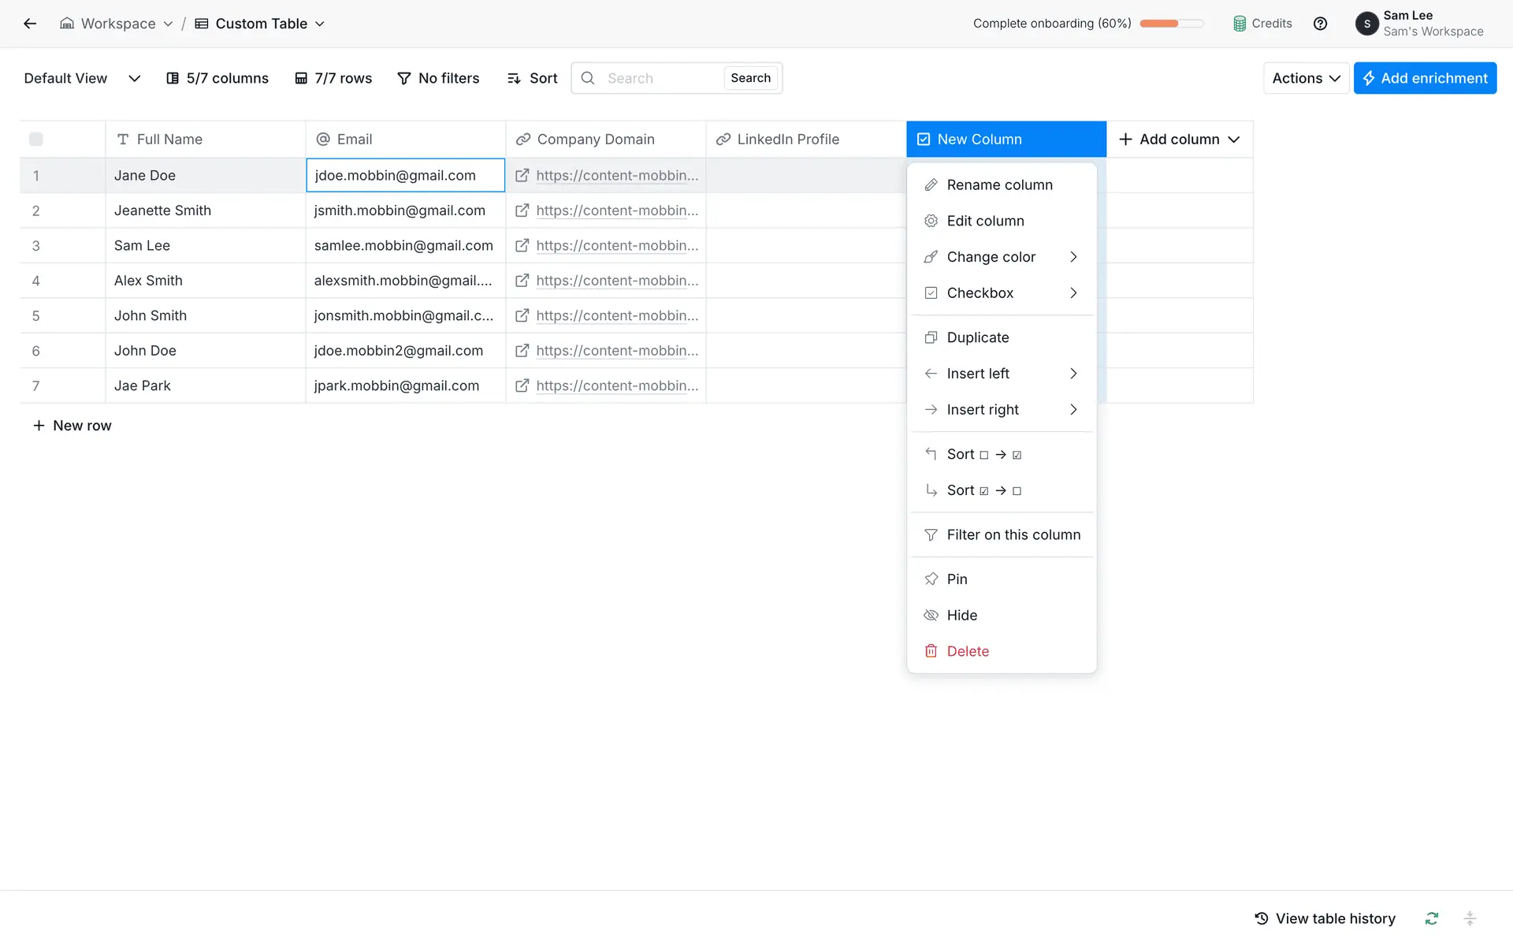This screenshot has height=946, width=1513.
Task: Click View table history clock icon
Action: pyautogui.click(x=1262, y=918)
